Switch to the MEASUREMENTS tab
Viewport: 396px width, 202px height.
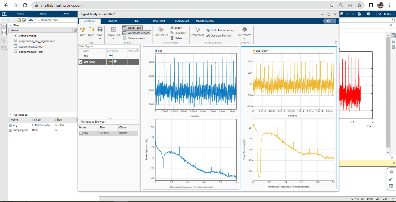click(x=205, y=21)
